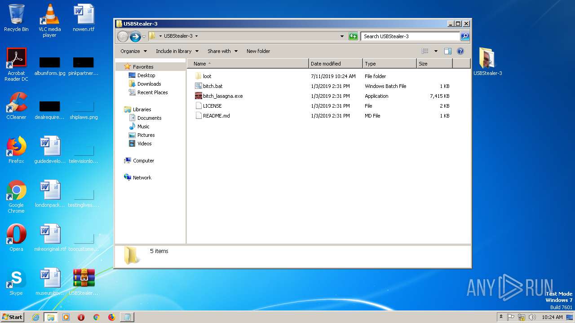Screen dimensions: 575x323
Task: Show hidden system tray icons
Action: click(x=501, y=317)
